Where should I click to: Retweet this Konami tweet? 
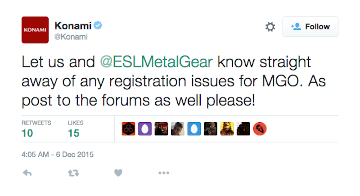[73, 173]
